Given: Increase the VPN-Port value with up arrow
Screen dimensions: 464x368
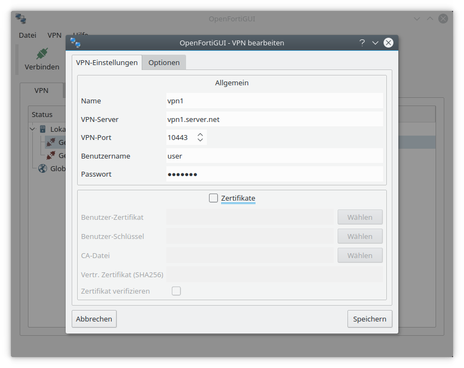Looking at the screenshot, I should pyautogui.click(x=200, y=135).
